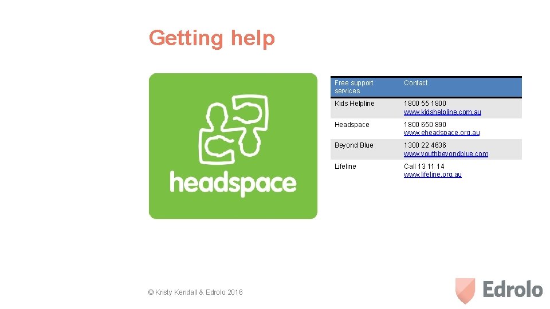Click the Edrolo logo
Screen dimensions: 550x309
click(x=499, y=290)
